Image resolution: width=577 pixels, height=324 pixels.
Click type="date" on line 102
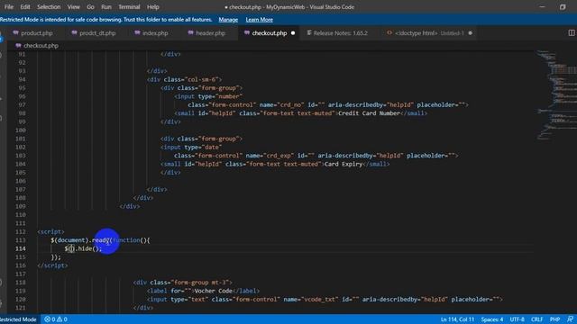203,147
